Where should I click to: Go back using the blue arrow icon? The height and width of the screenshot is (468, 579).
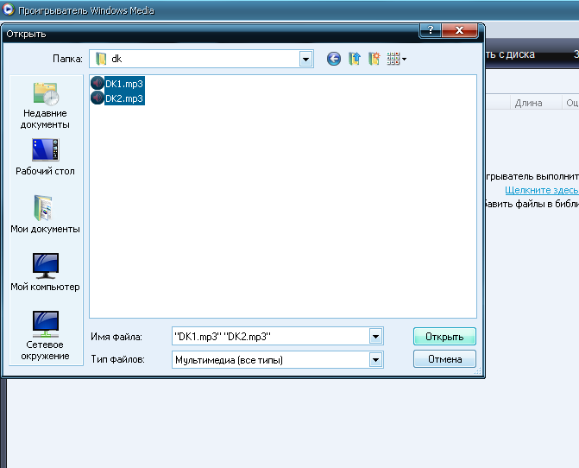tap(333, 59)
